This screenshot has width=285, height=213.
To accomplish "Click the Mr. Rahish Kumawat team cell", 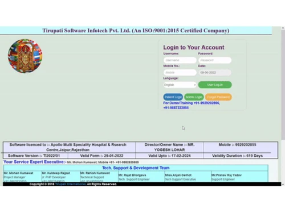I will click(99, 177).
